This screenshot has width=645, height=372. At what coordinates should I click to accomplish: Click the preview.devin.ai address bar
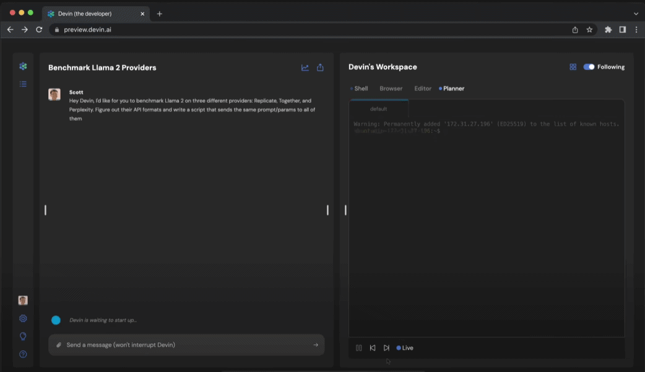[x=87, y=28]
